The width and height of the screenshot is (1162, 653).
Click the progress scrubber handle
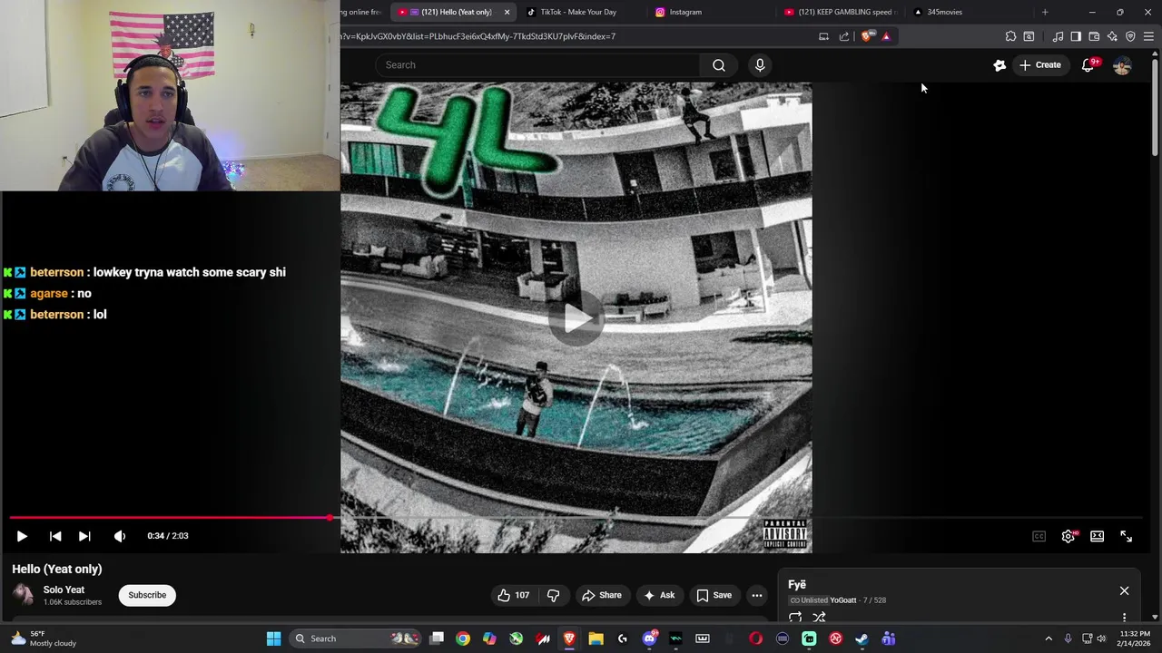(330, 518)
